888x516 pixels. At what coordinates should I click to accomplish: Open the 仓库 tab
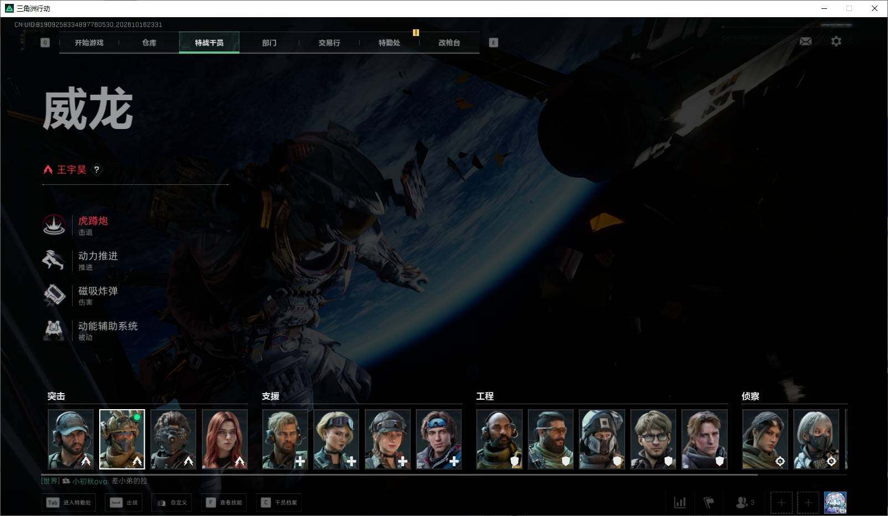point(149,43)
